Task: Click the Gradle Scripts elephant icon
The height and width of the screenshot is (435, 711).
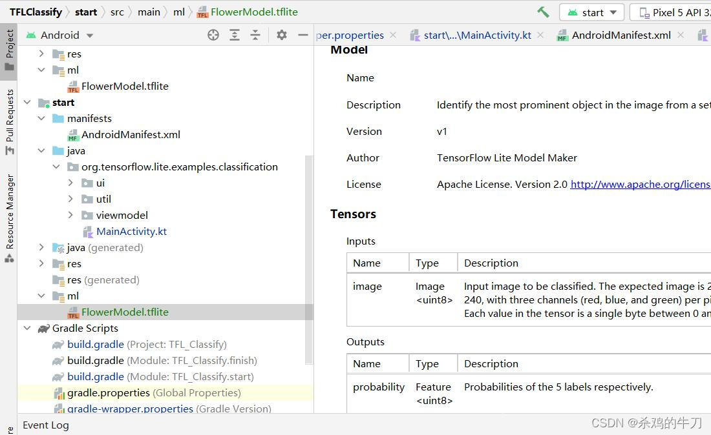Action: click(x=43, y=329)
